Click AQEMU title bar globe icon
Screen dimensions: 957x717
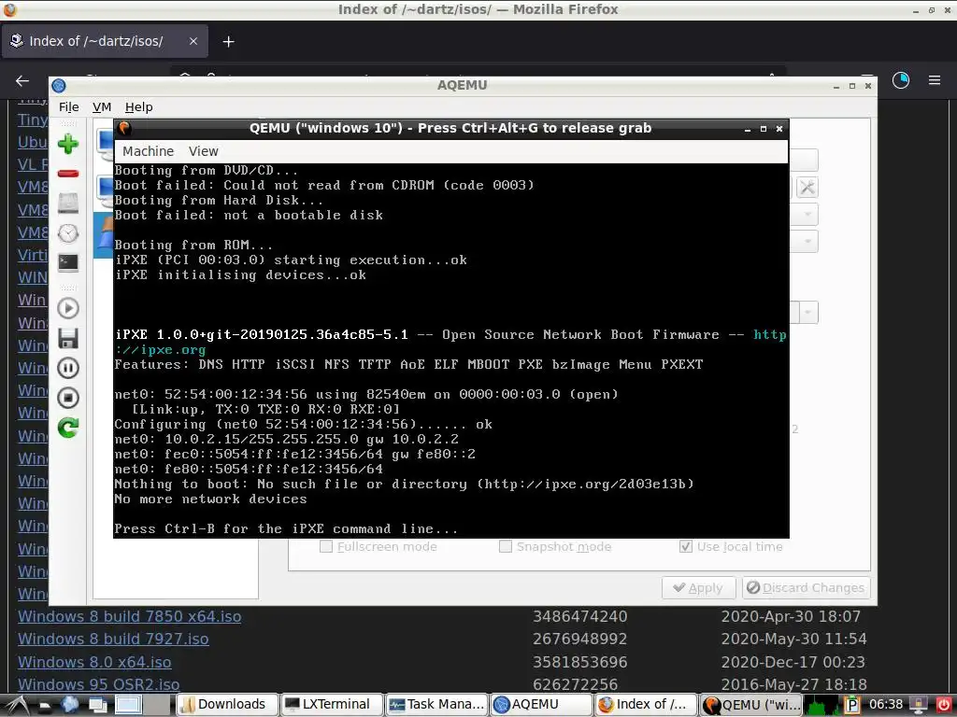tap(59, 85)
